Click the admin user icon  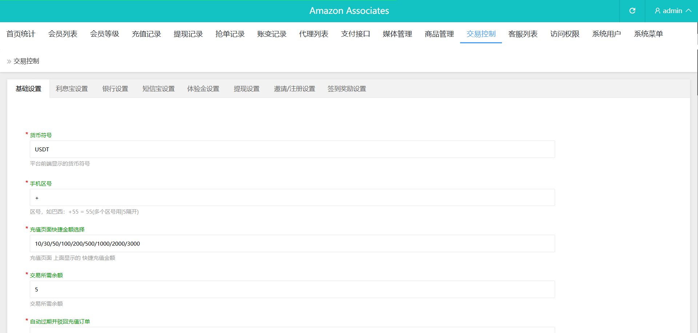(657, 11)
